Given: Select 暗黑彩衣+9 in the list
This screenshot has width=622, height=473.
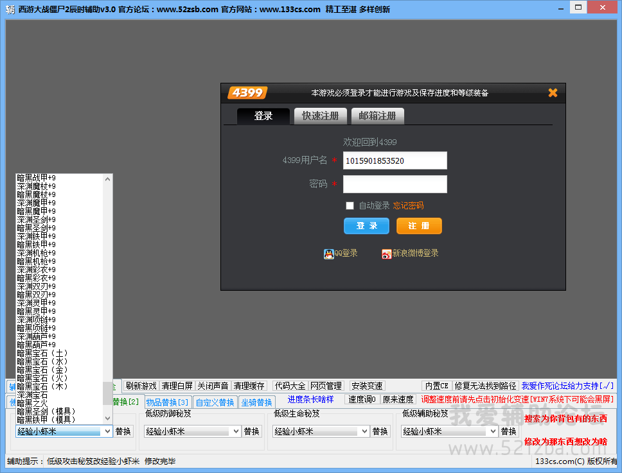Looking at the screenshot, I should (x=59, y=278).
